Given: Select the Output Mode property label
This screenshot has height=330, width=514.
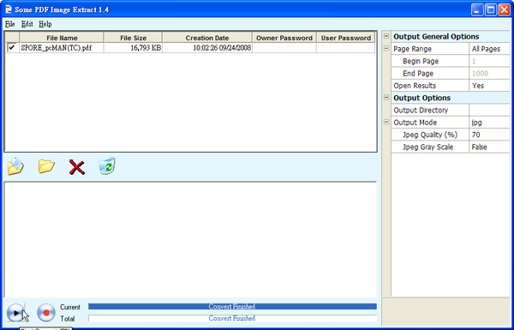Looking at the screenshot, I should tap(415, 123).
